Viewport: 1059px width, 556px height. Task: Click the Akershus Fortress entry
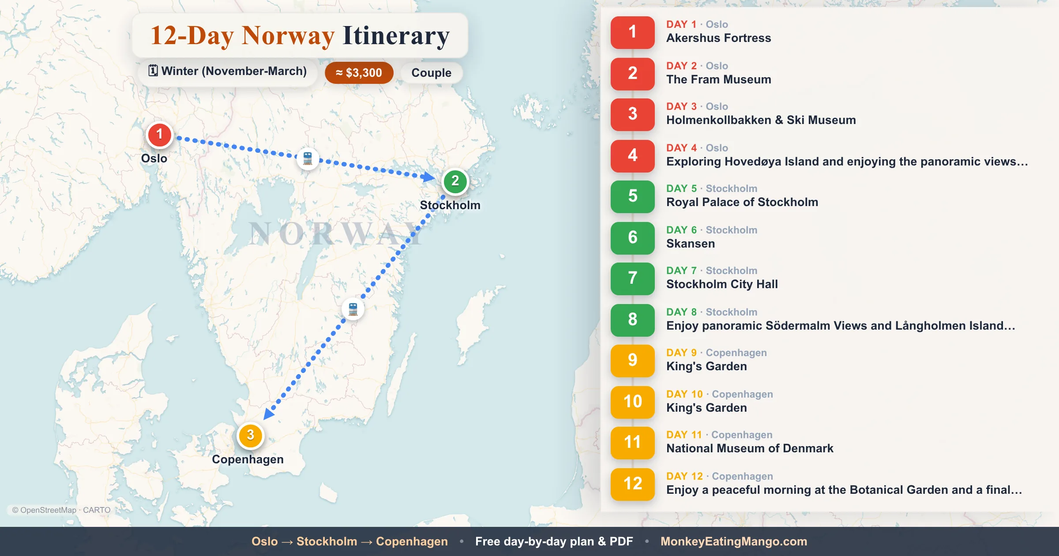coord(718,38)
